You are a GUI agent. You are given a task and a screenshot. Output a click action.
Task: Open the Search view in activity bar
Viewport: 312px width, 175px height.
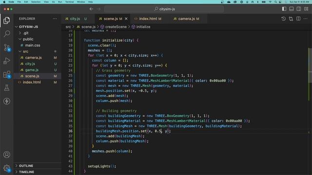(7, 34)
